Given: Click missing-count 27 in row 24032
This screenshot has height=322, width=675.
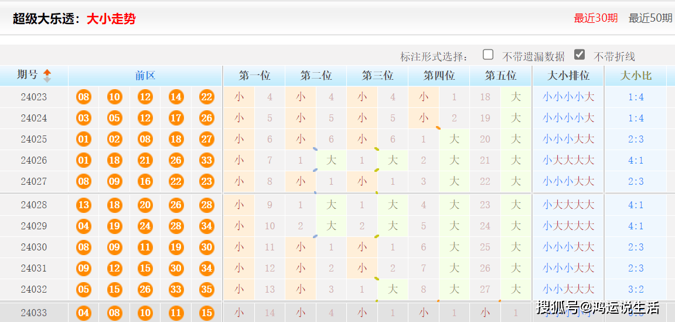Looking at the screenshot, I should 485,289.
